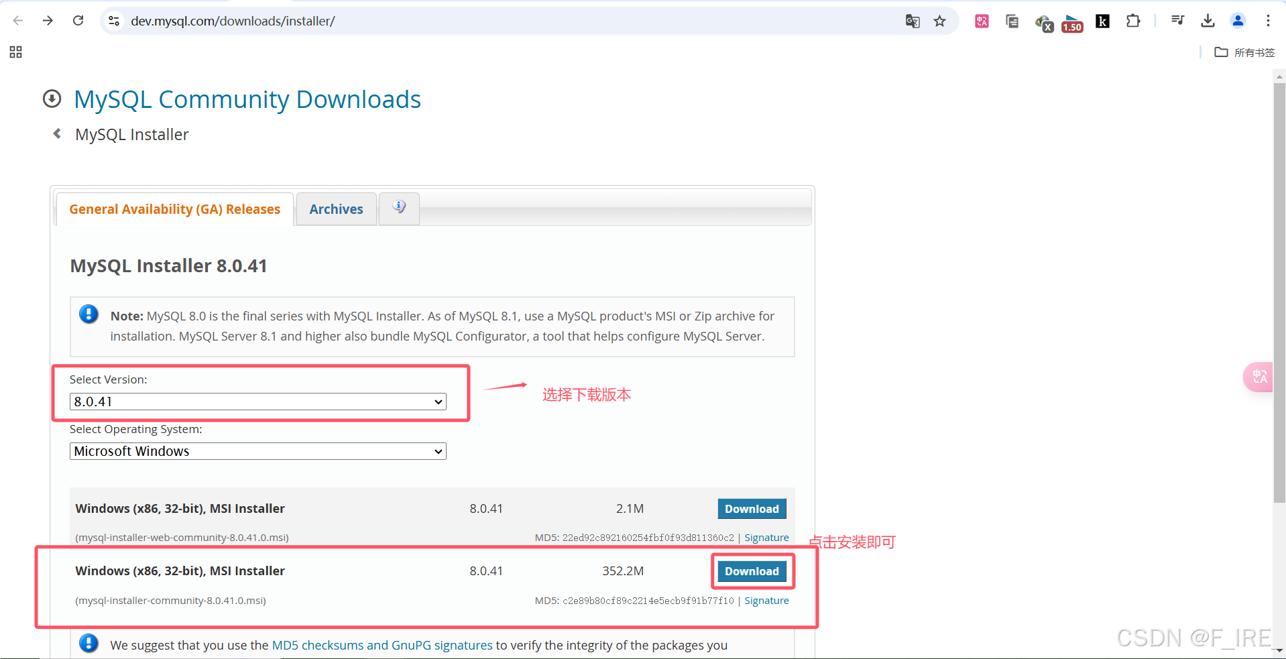Open the apps grid in bookmarks bar
Screen dimensions: 1286x659
pyautogui.click(x=16, y=52)
